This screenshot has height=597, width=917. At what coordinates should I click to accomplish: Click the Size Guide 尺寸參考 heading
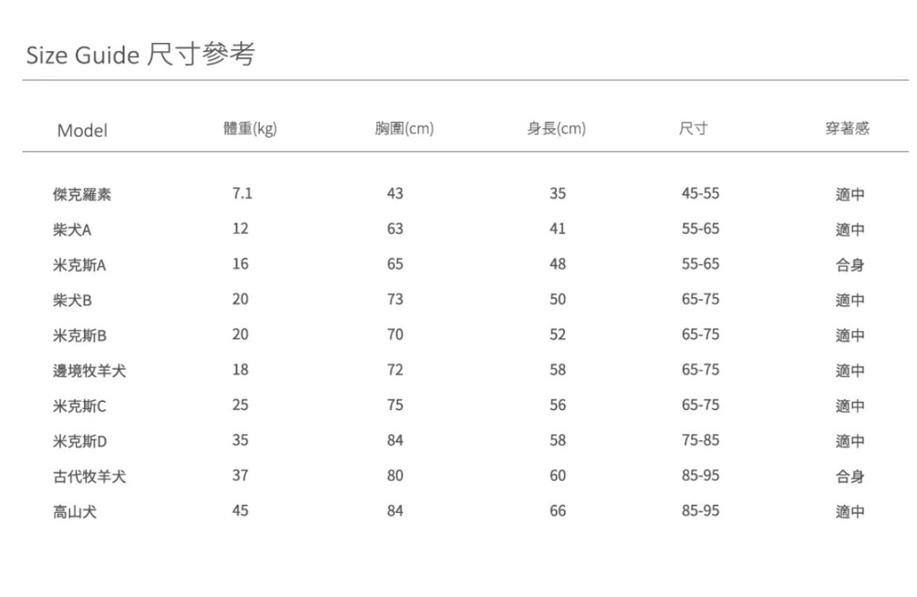click(141, 55)
